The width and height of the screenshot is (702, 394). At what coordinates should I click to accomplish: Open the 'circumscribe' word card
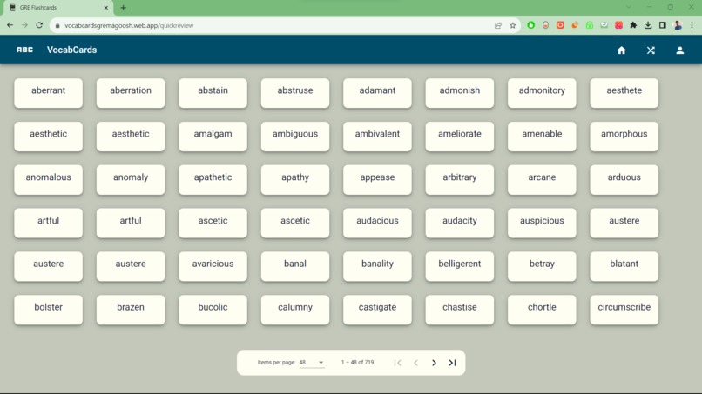624,310
